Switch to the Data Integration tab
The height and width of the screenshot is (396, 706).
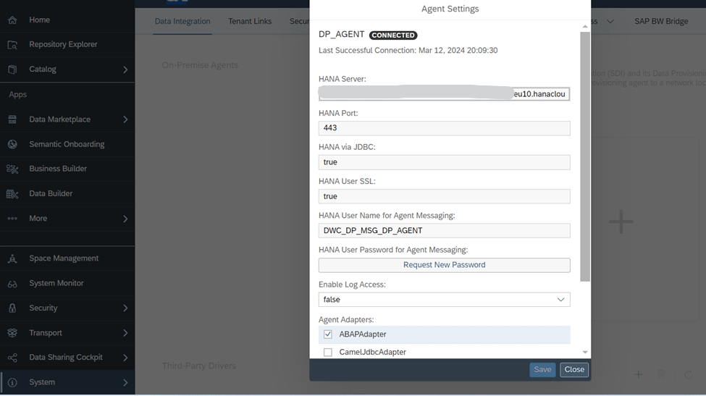182,21
